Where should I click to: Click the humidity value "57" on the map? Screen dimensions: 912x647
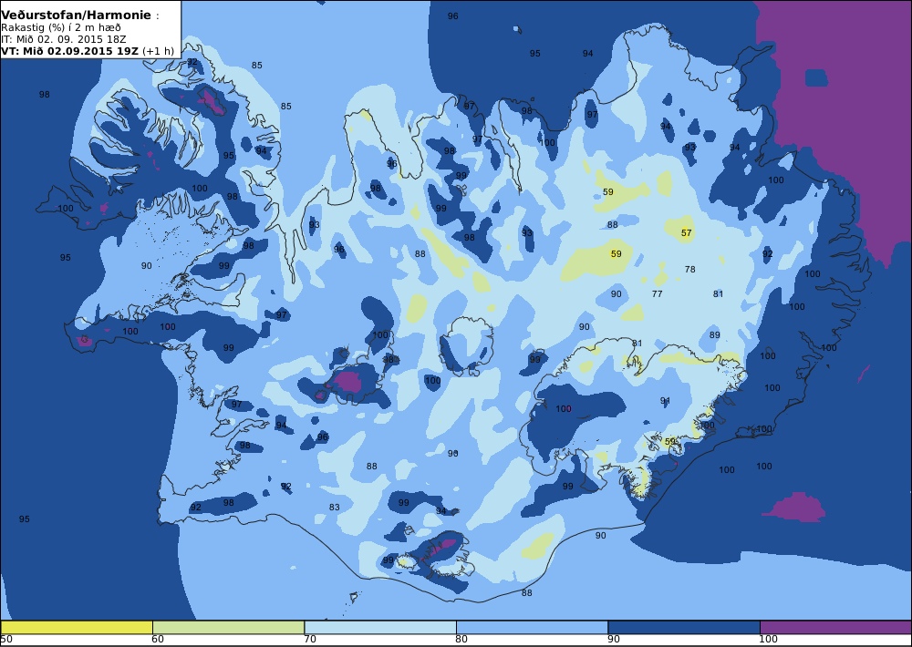pos(687,233)
